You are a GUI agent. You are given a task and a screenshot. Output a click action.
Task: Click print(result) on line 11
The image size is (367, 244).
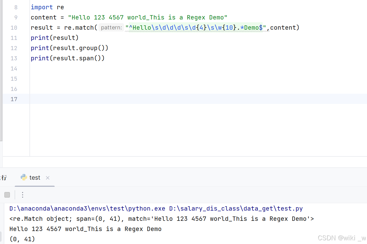[x=55, y=38]
